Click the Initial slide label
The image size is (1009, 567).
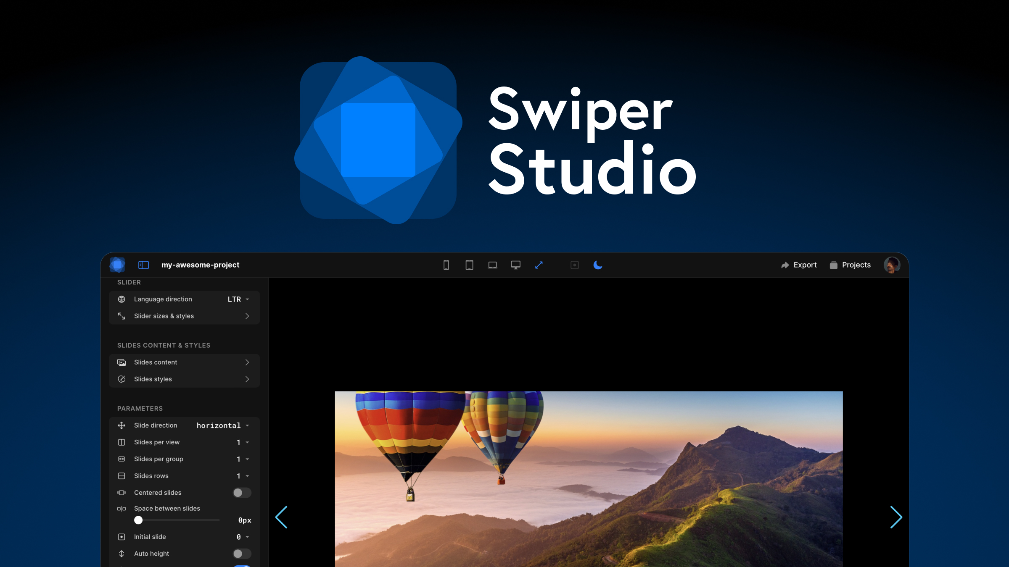(150, 537)
